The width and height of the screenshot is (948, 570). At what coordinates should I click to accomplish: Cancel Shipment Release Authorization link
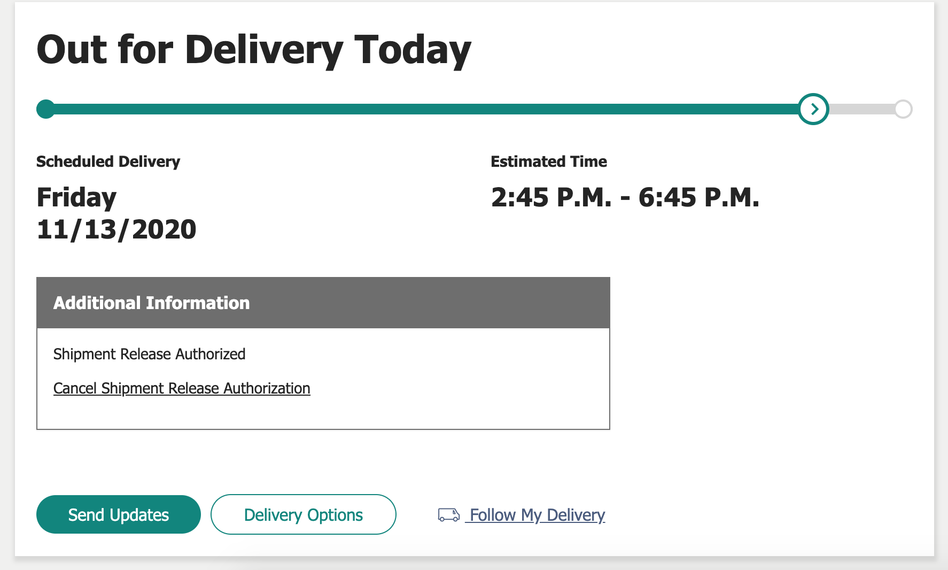pos(182,388)
